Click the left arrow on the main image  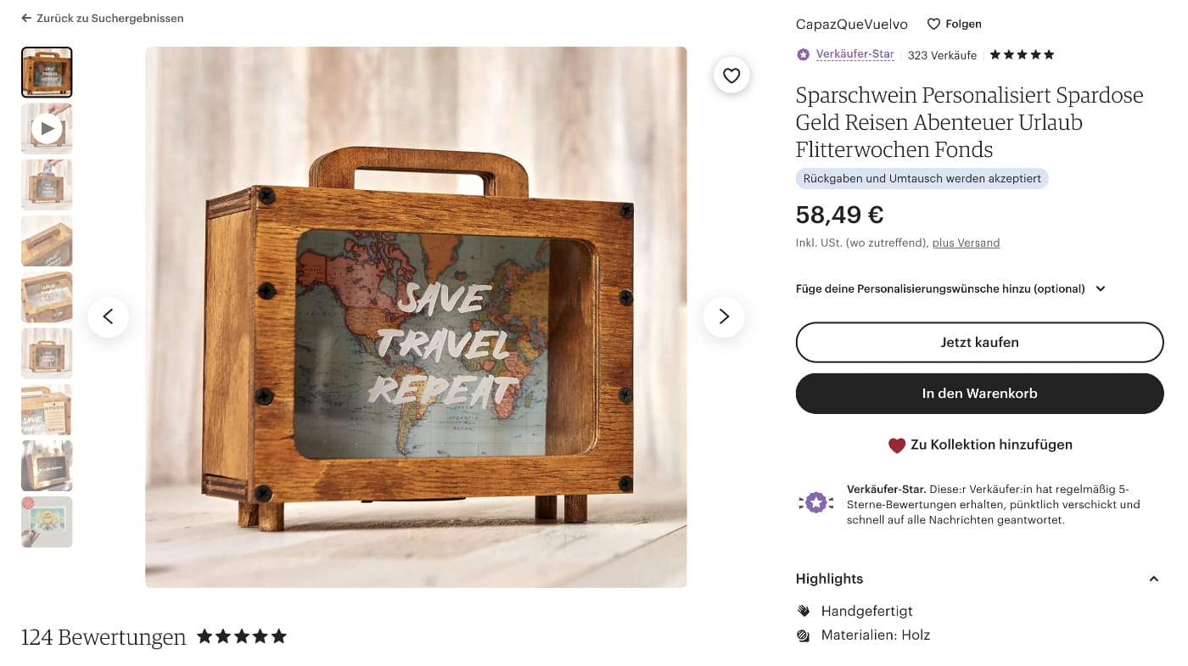[x=109, y=316]
